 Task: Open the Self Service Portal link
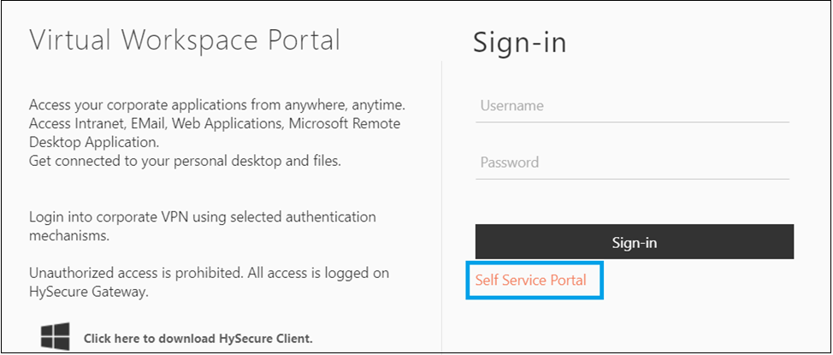(531, 280)
